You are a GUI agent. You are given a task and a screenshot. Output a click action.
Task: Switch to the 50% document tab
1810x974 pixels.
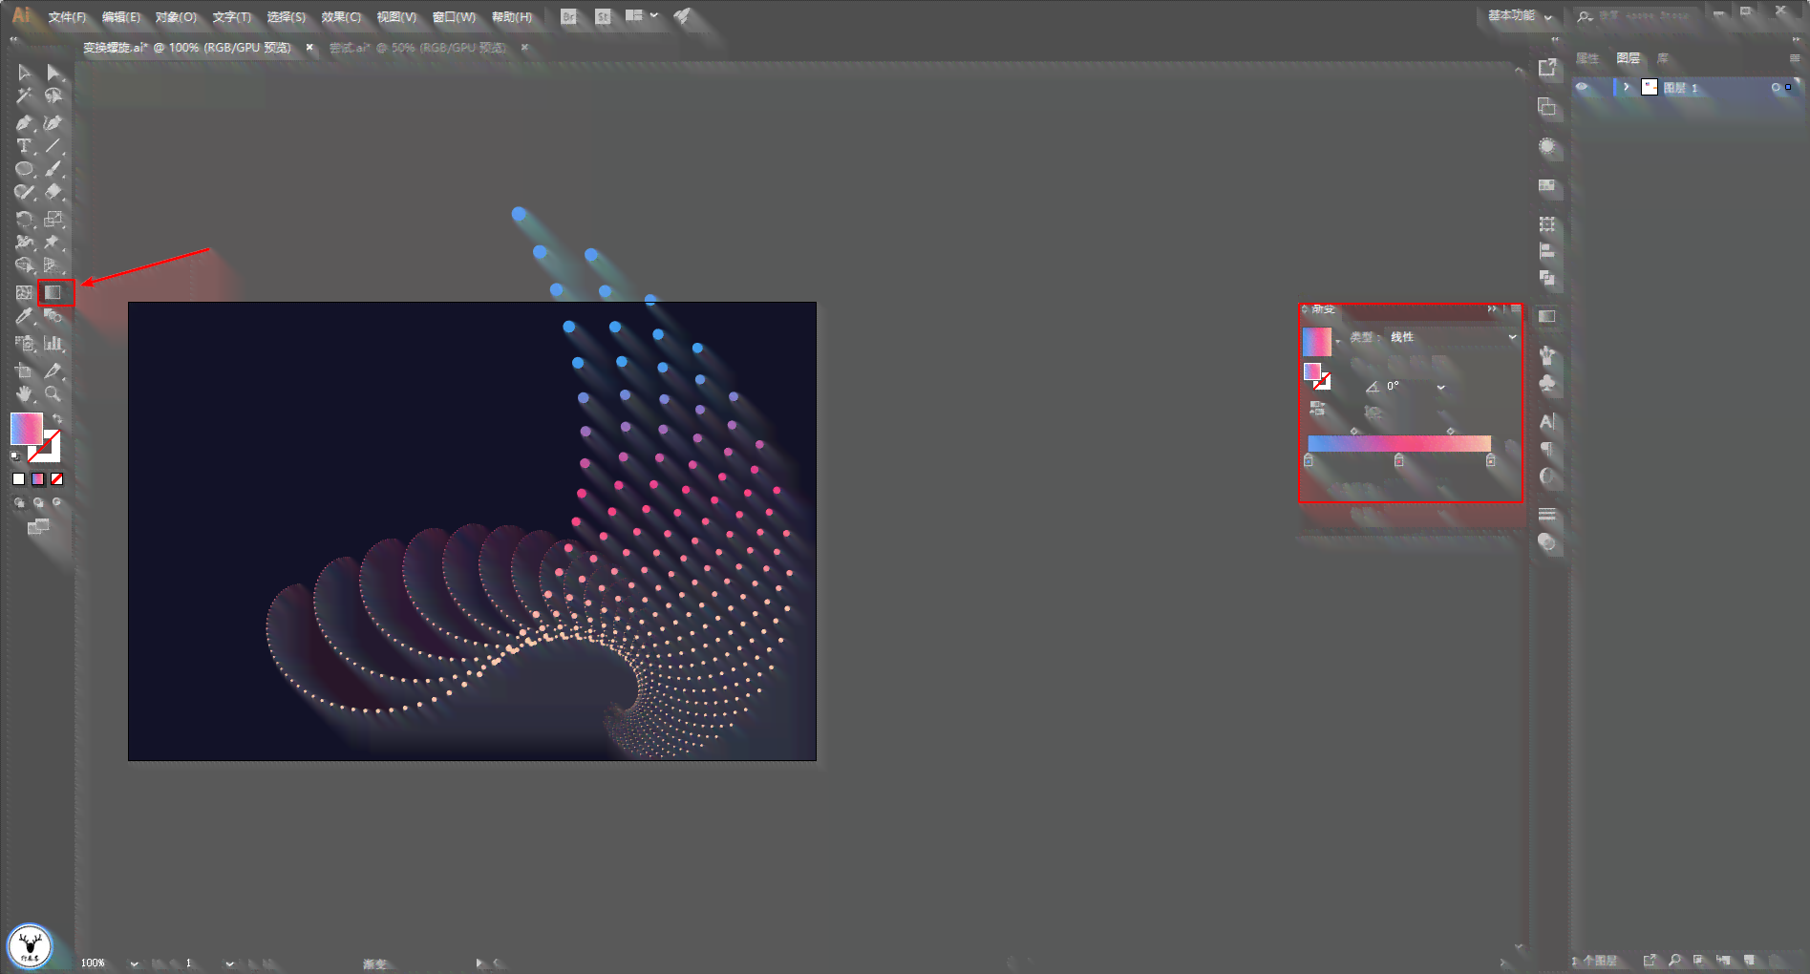417,48
